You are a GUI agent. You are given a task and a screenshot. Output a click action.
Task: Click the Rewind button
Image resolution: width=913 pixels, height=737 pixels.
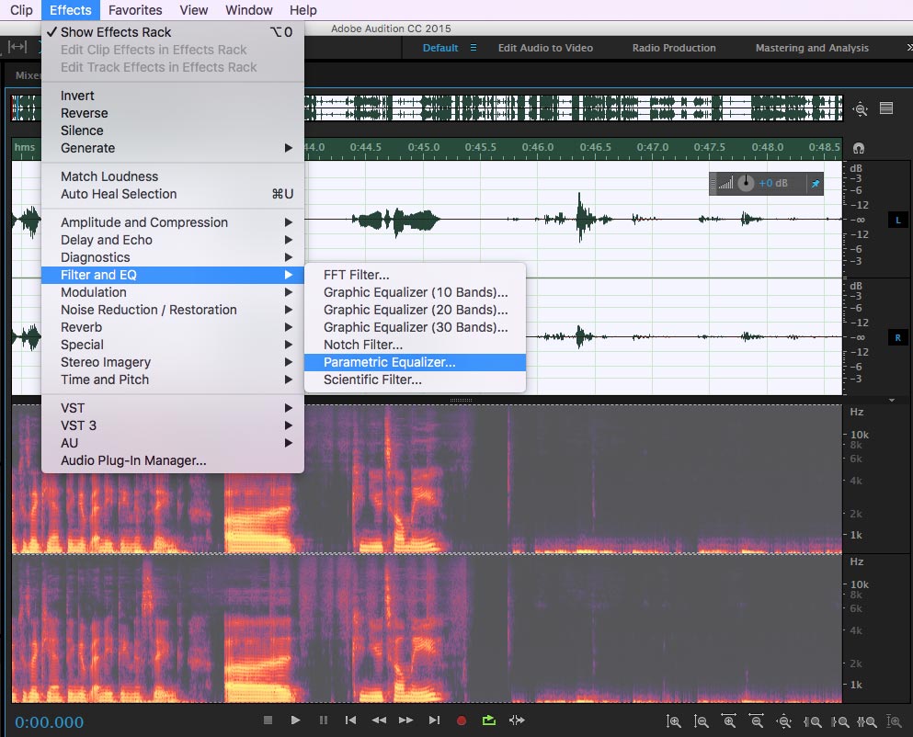379,720
